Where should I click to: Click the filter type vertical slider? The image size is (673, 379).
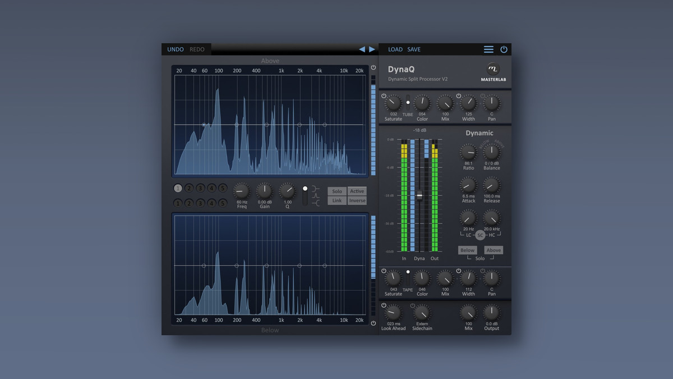pos(305,195)
